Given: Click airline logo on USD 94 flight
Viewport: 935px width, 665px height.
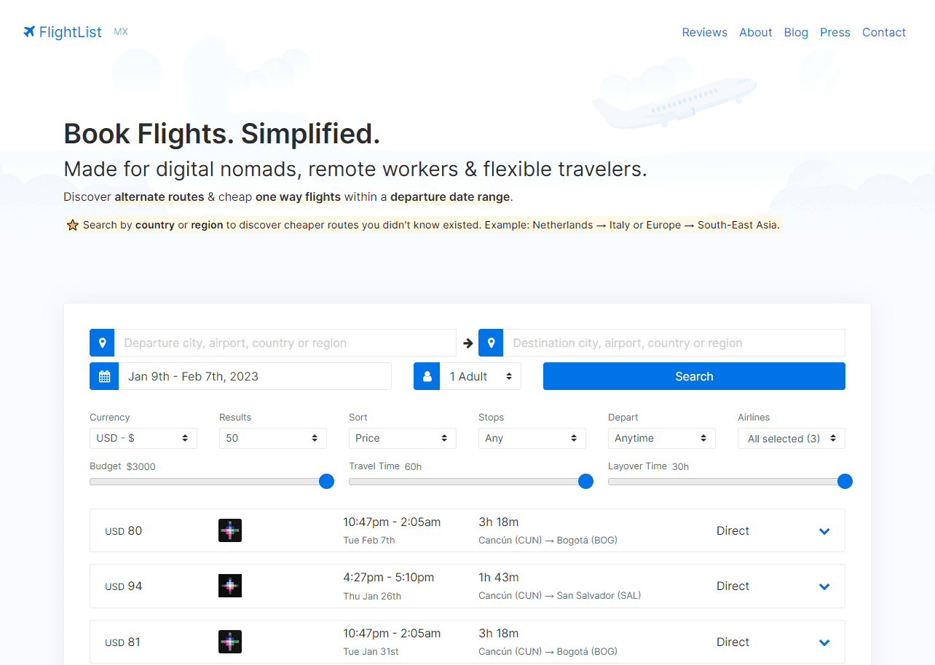Looking at the screenshot, I should [x=230, y=586].
